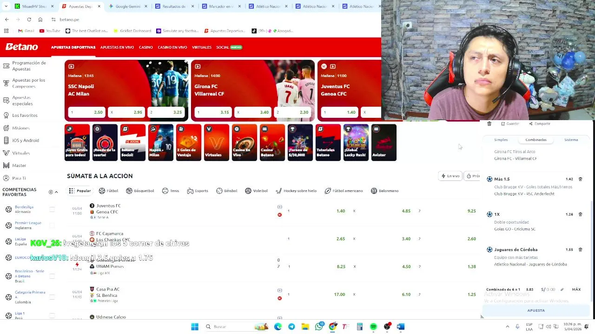Open Los Favoritos in sidebar
Viewport: 595px width, 334px height.
pos(20,115)
